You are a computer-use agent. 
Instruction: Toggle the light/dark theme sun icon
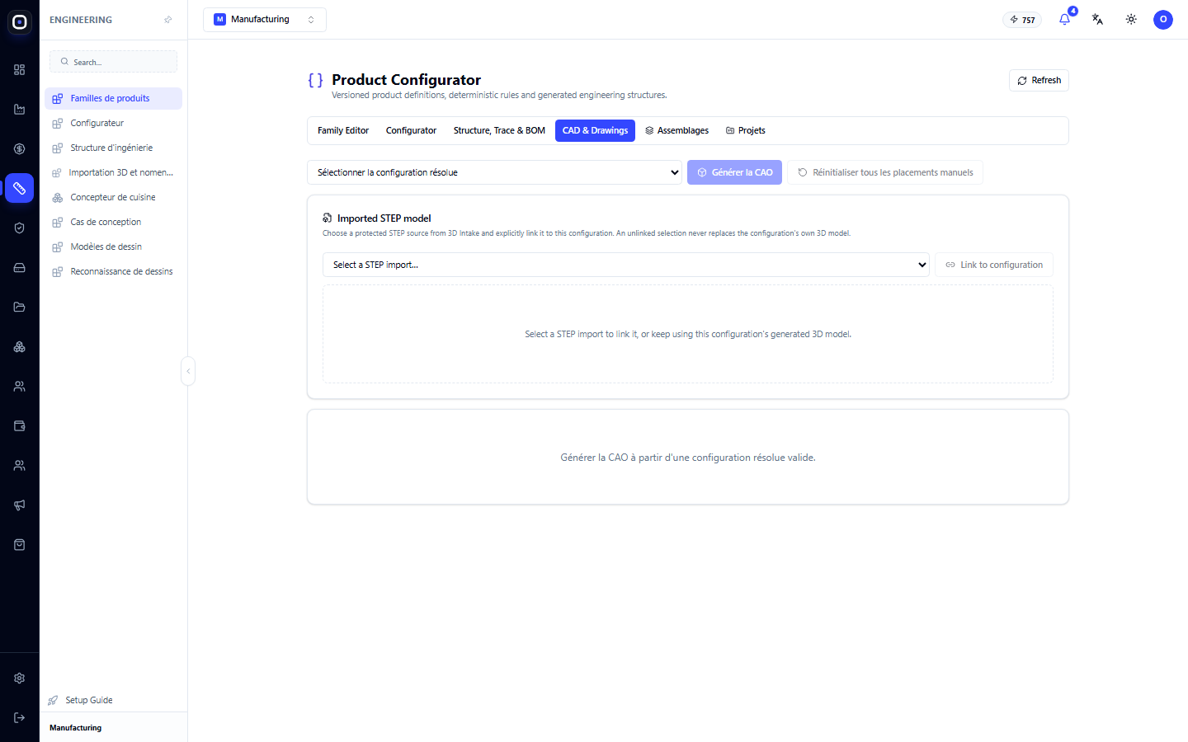(1131, 19)
